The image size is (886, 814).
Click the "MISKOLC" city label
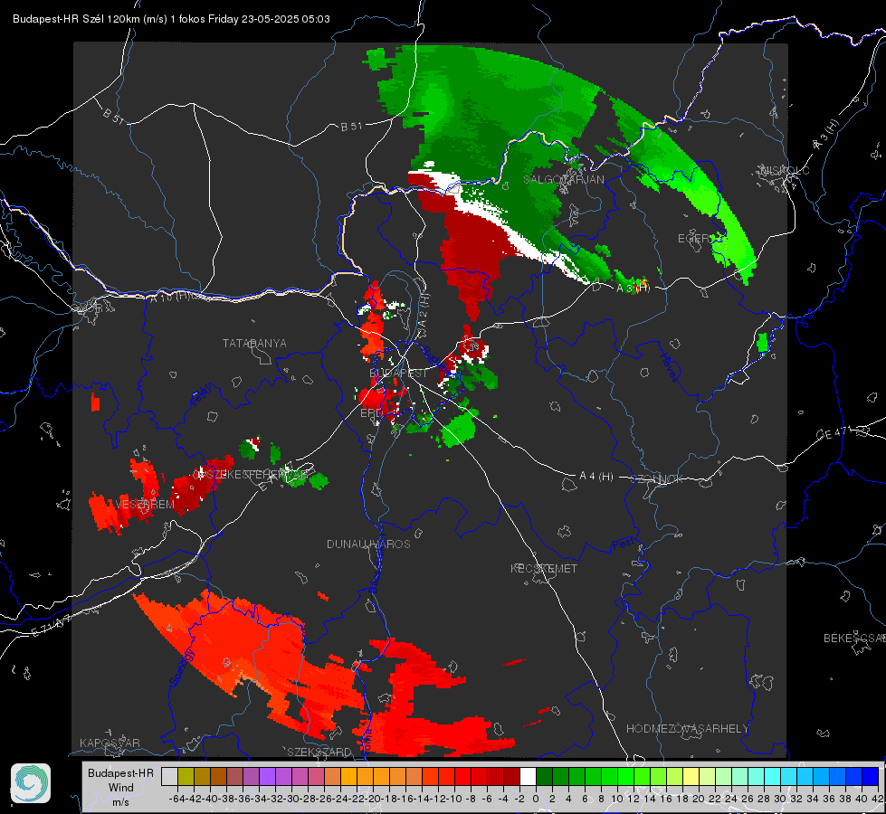(x=785, y=170)
